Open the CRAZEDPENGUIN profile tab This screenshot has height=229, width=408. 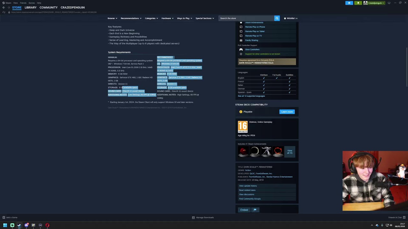click(73, 7)
